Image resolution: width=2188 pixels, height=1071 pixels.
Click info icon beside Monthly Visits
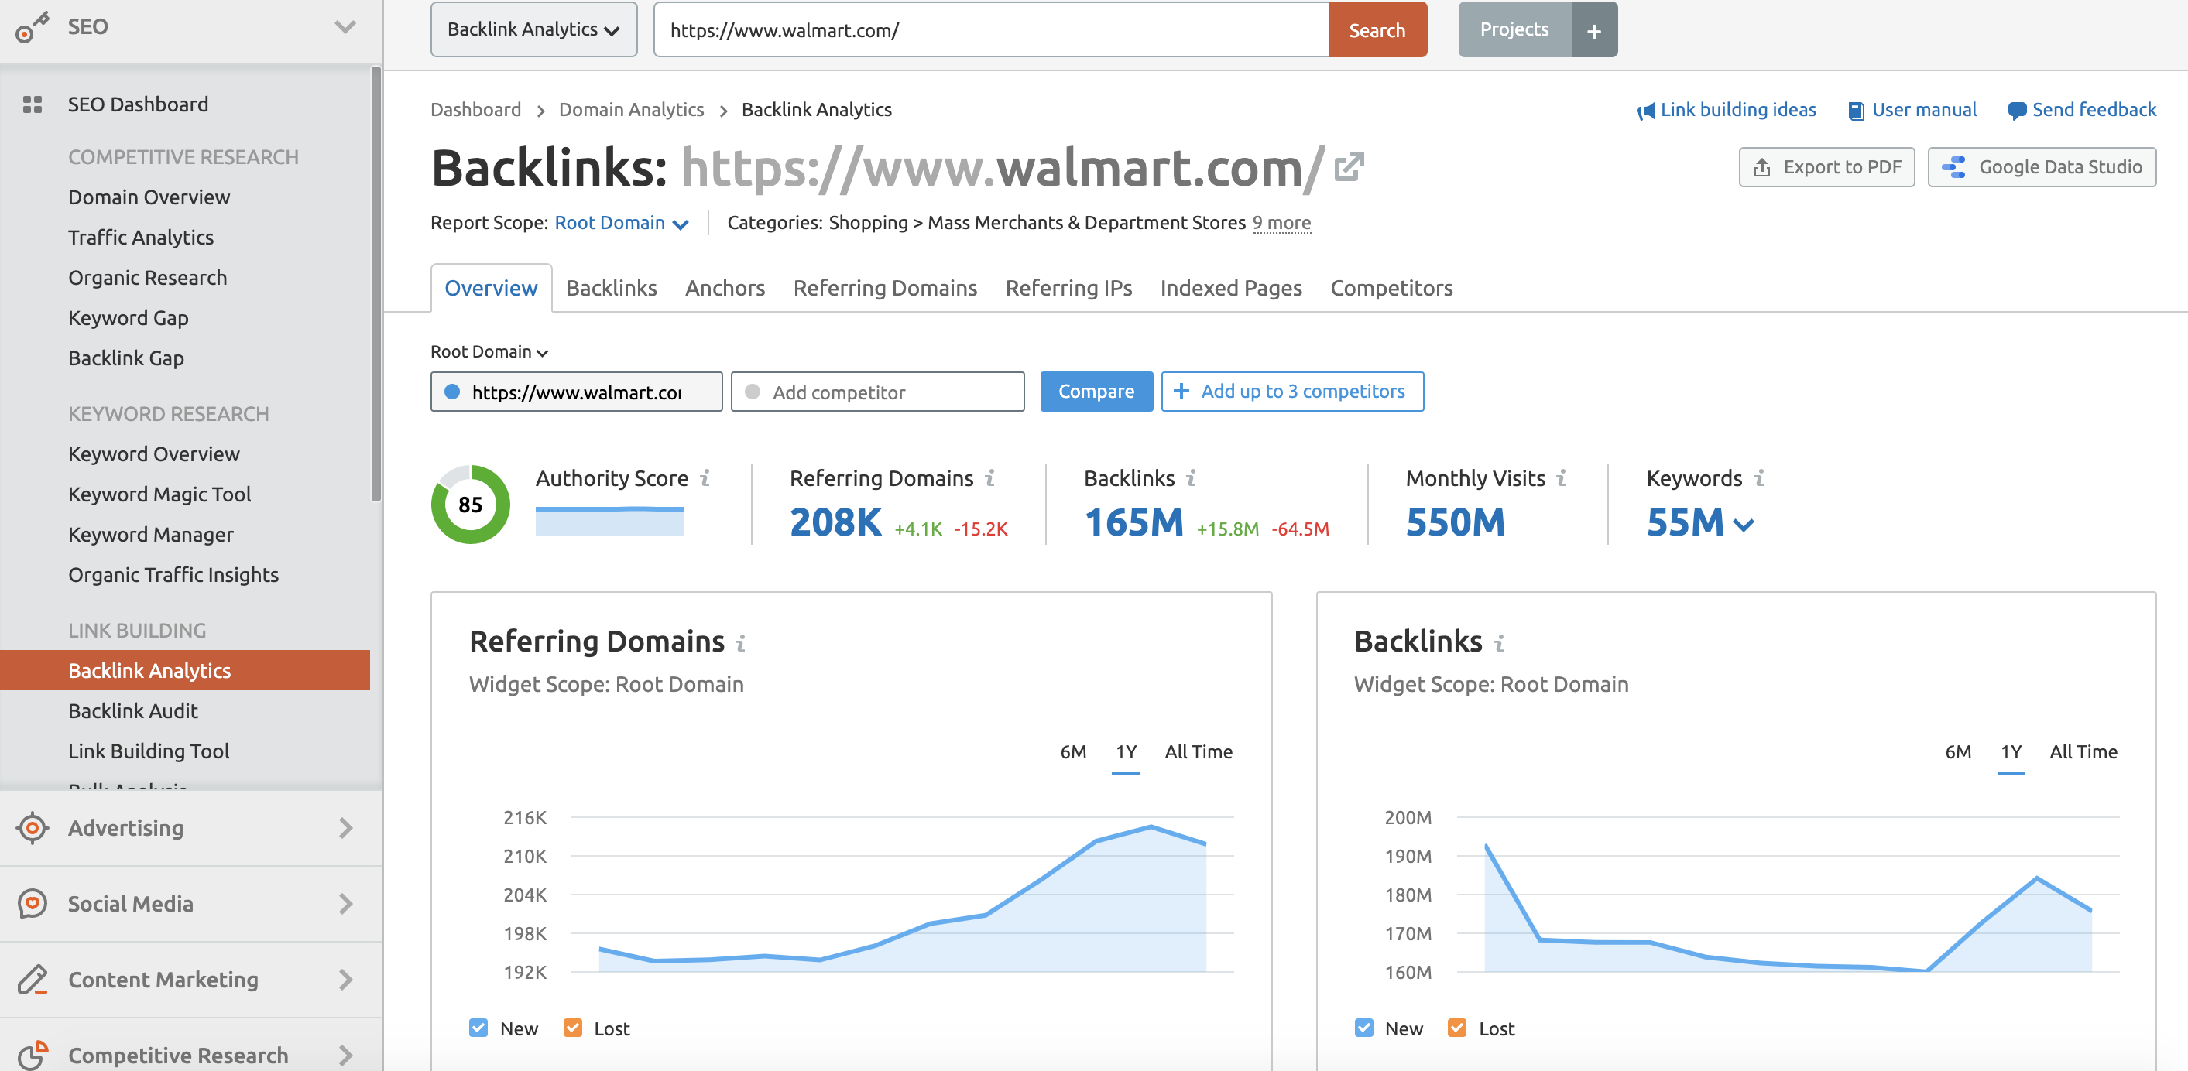tap(1561, 479)
